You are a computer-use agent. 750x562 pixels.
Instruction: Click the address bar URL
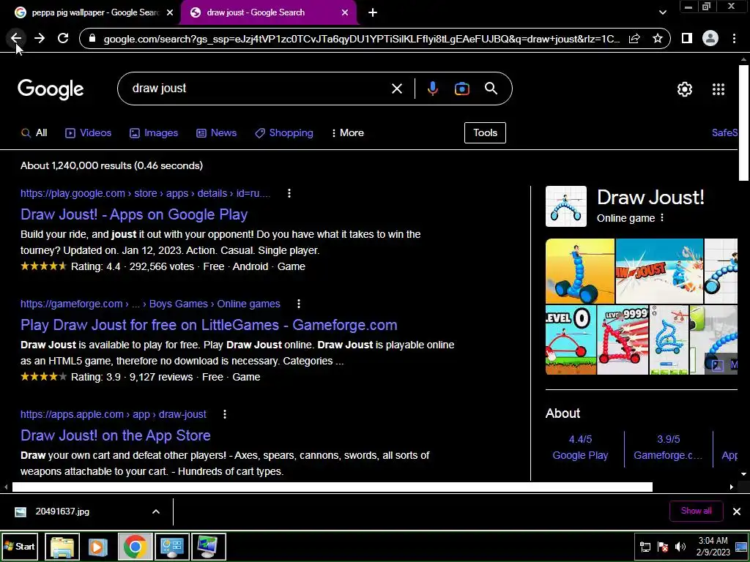click(x=361, y=39)
